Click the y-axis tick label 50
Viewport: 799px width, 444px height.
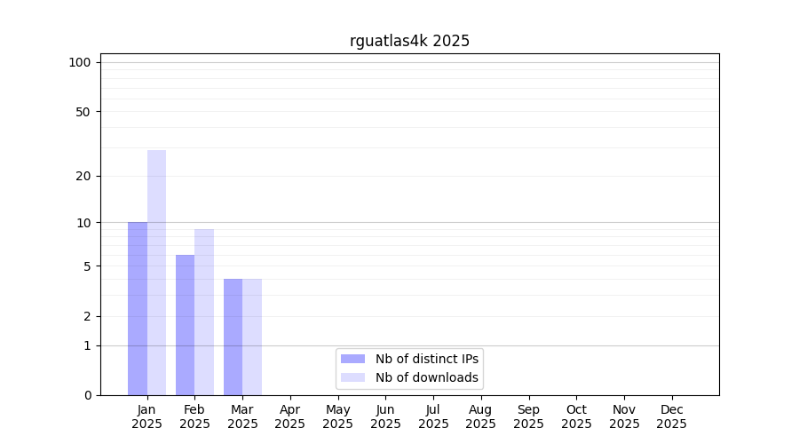pyautogui.click(x=83, y=112)
